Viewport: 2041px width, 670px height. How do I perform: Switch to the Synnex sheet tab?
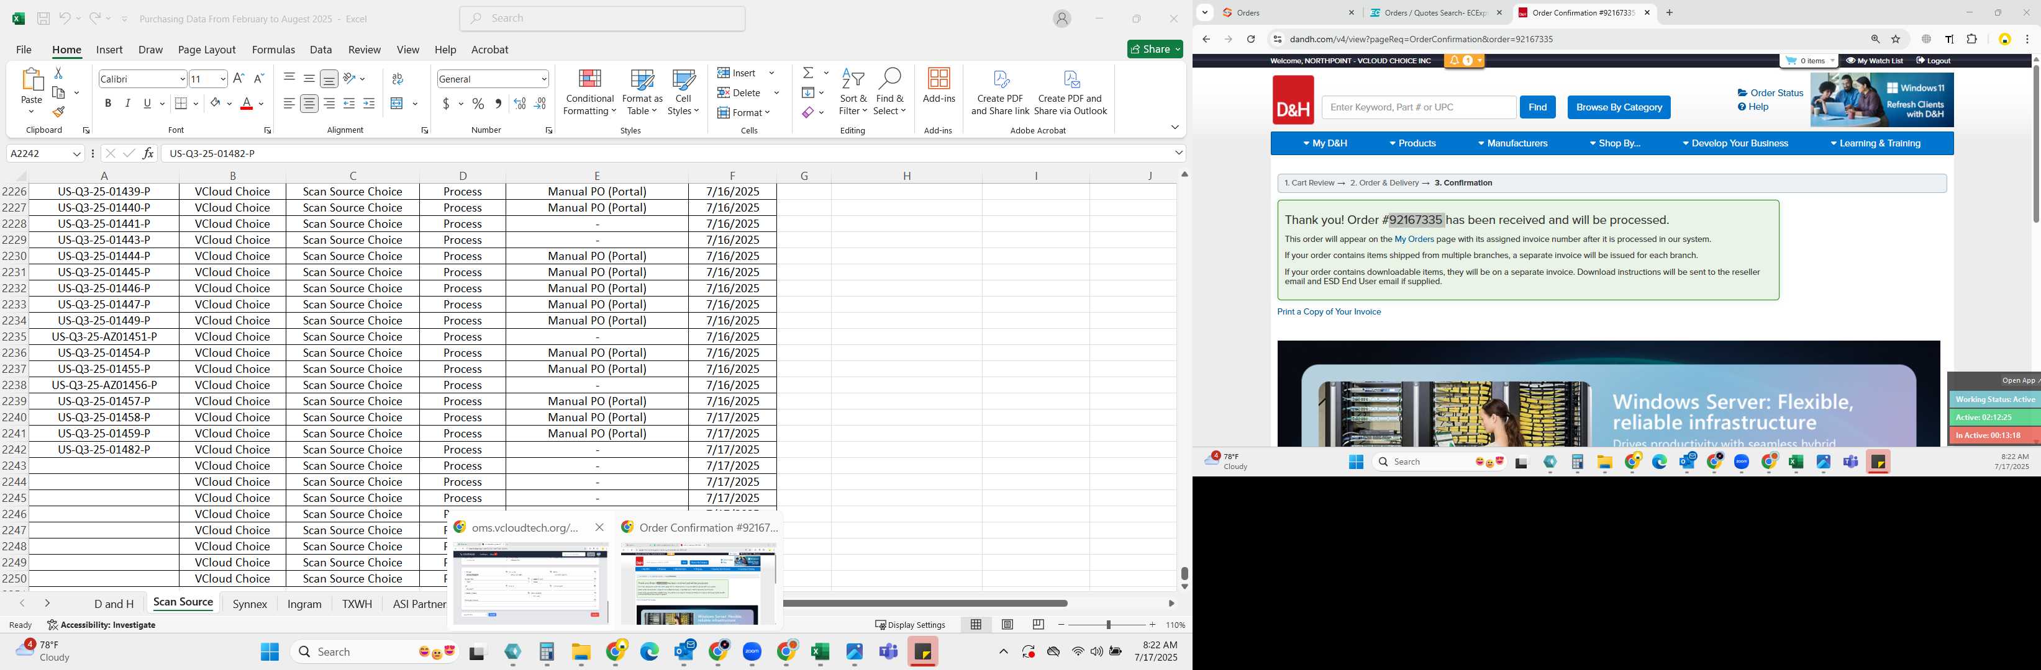[250, 604]
